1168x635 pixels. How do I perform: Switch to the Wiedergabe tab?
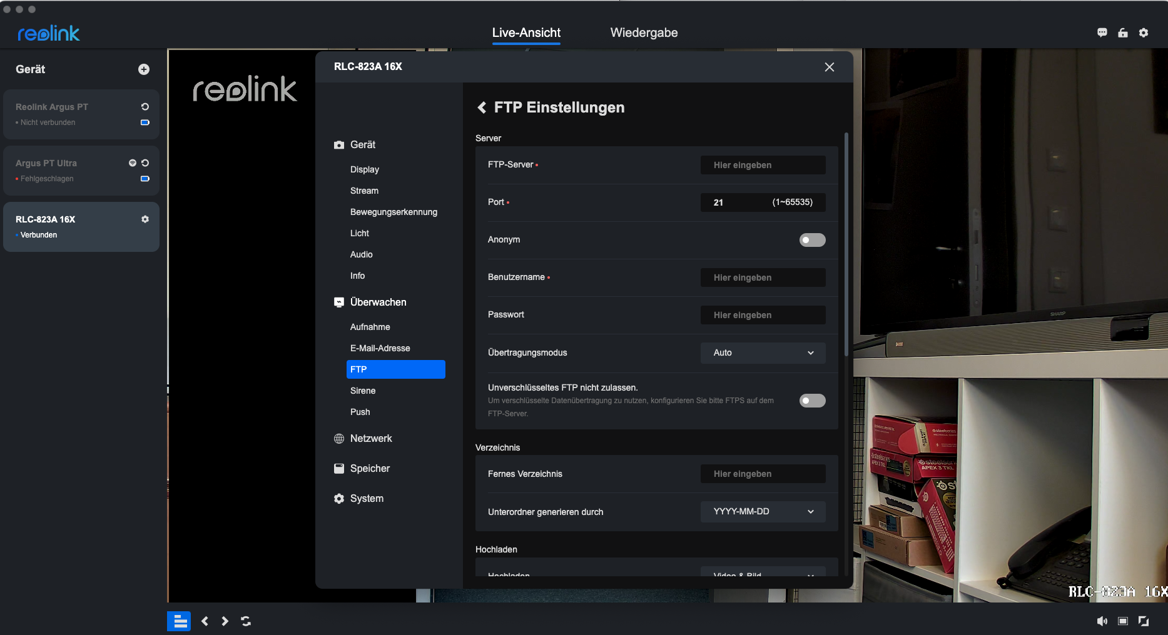point(644,32)
